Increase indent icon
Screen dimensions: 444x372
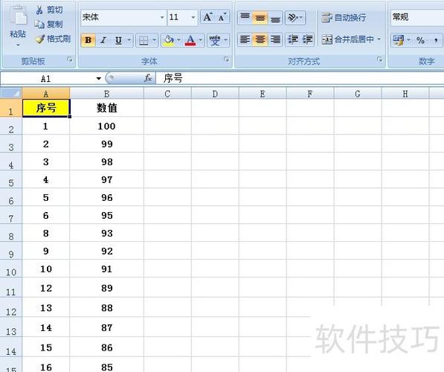(x=307, y=39)
